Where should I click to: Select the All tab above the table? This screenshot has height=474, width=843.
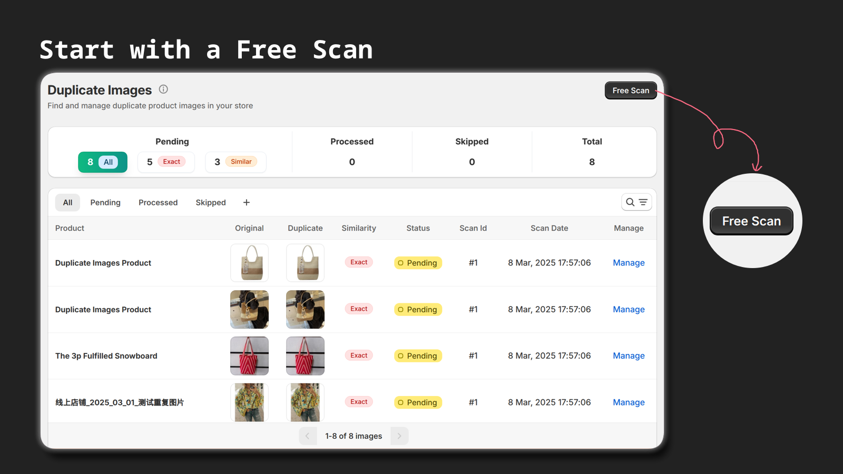tap(67, 202)
